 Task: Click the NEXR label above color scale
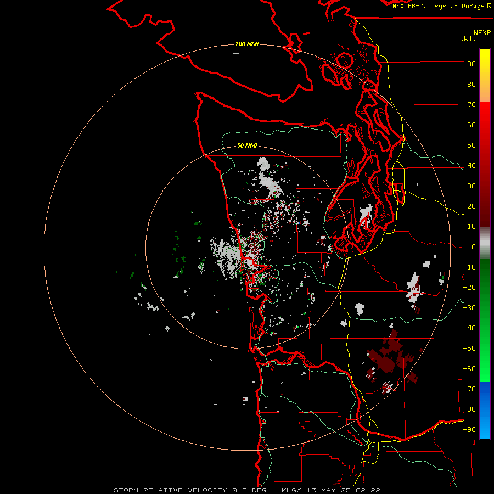(482, 33)
